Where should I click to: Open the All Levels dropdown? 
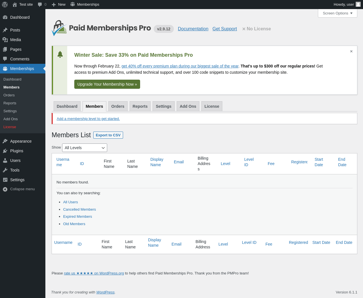85,148
